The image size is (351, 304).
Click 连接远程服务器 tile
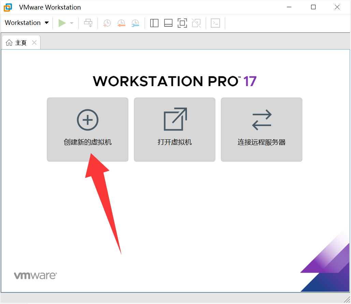point(262,129)
